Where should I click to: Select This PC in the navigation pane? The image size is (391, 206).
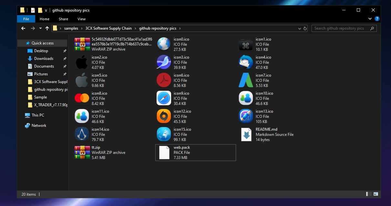tap(38, 115)
